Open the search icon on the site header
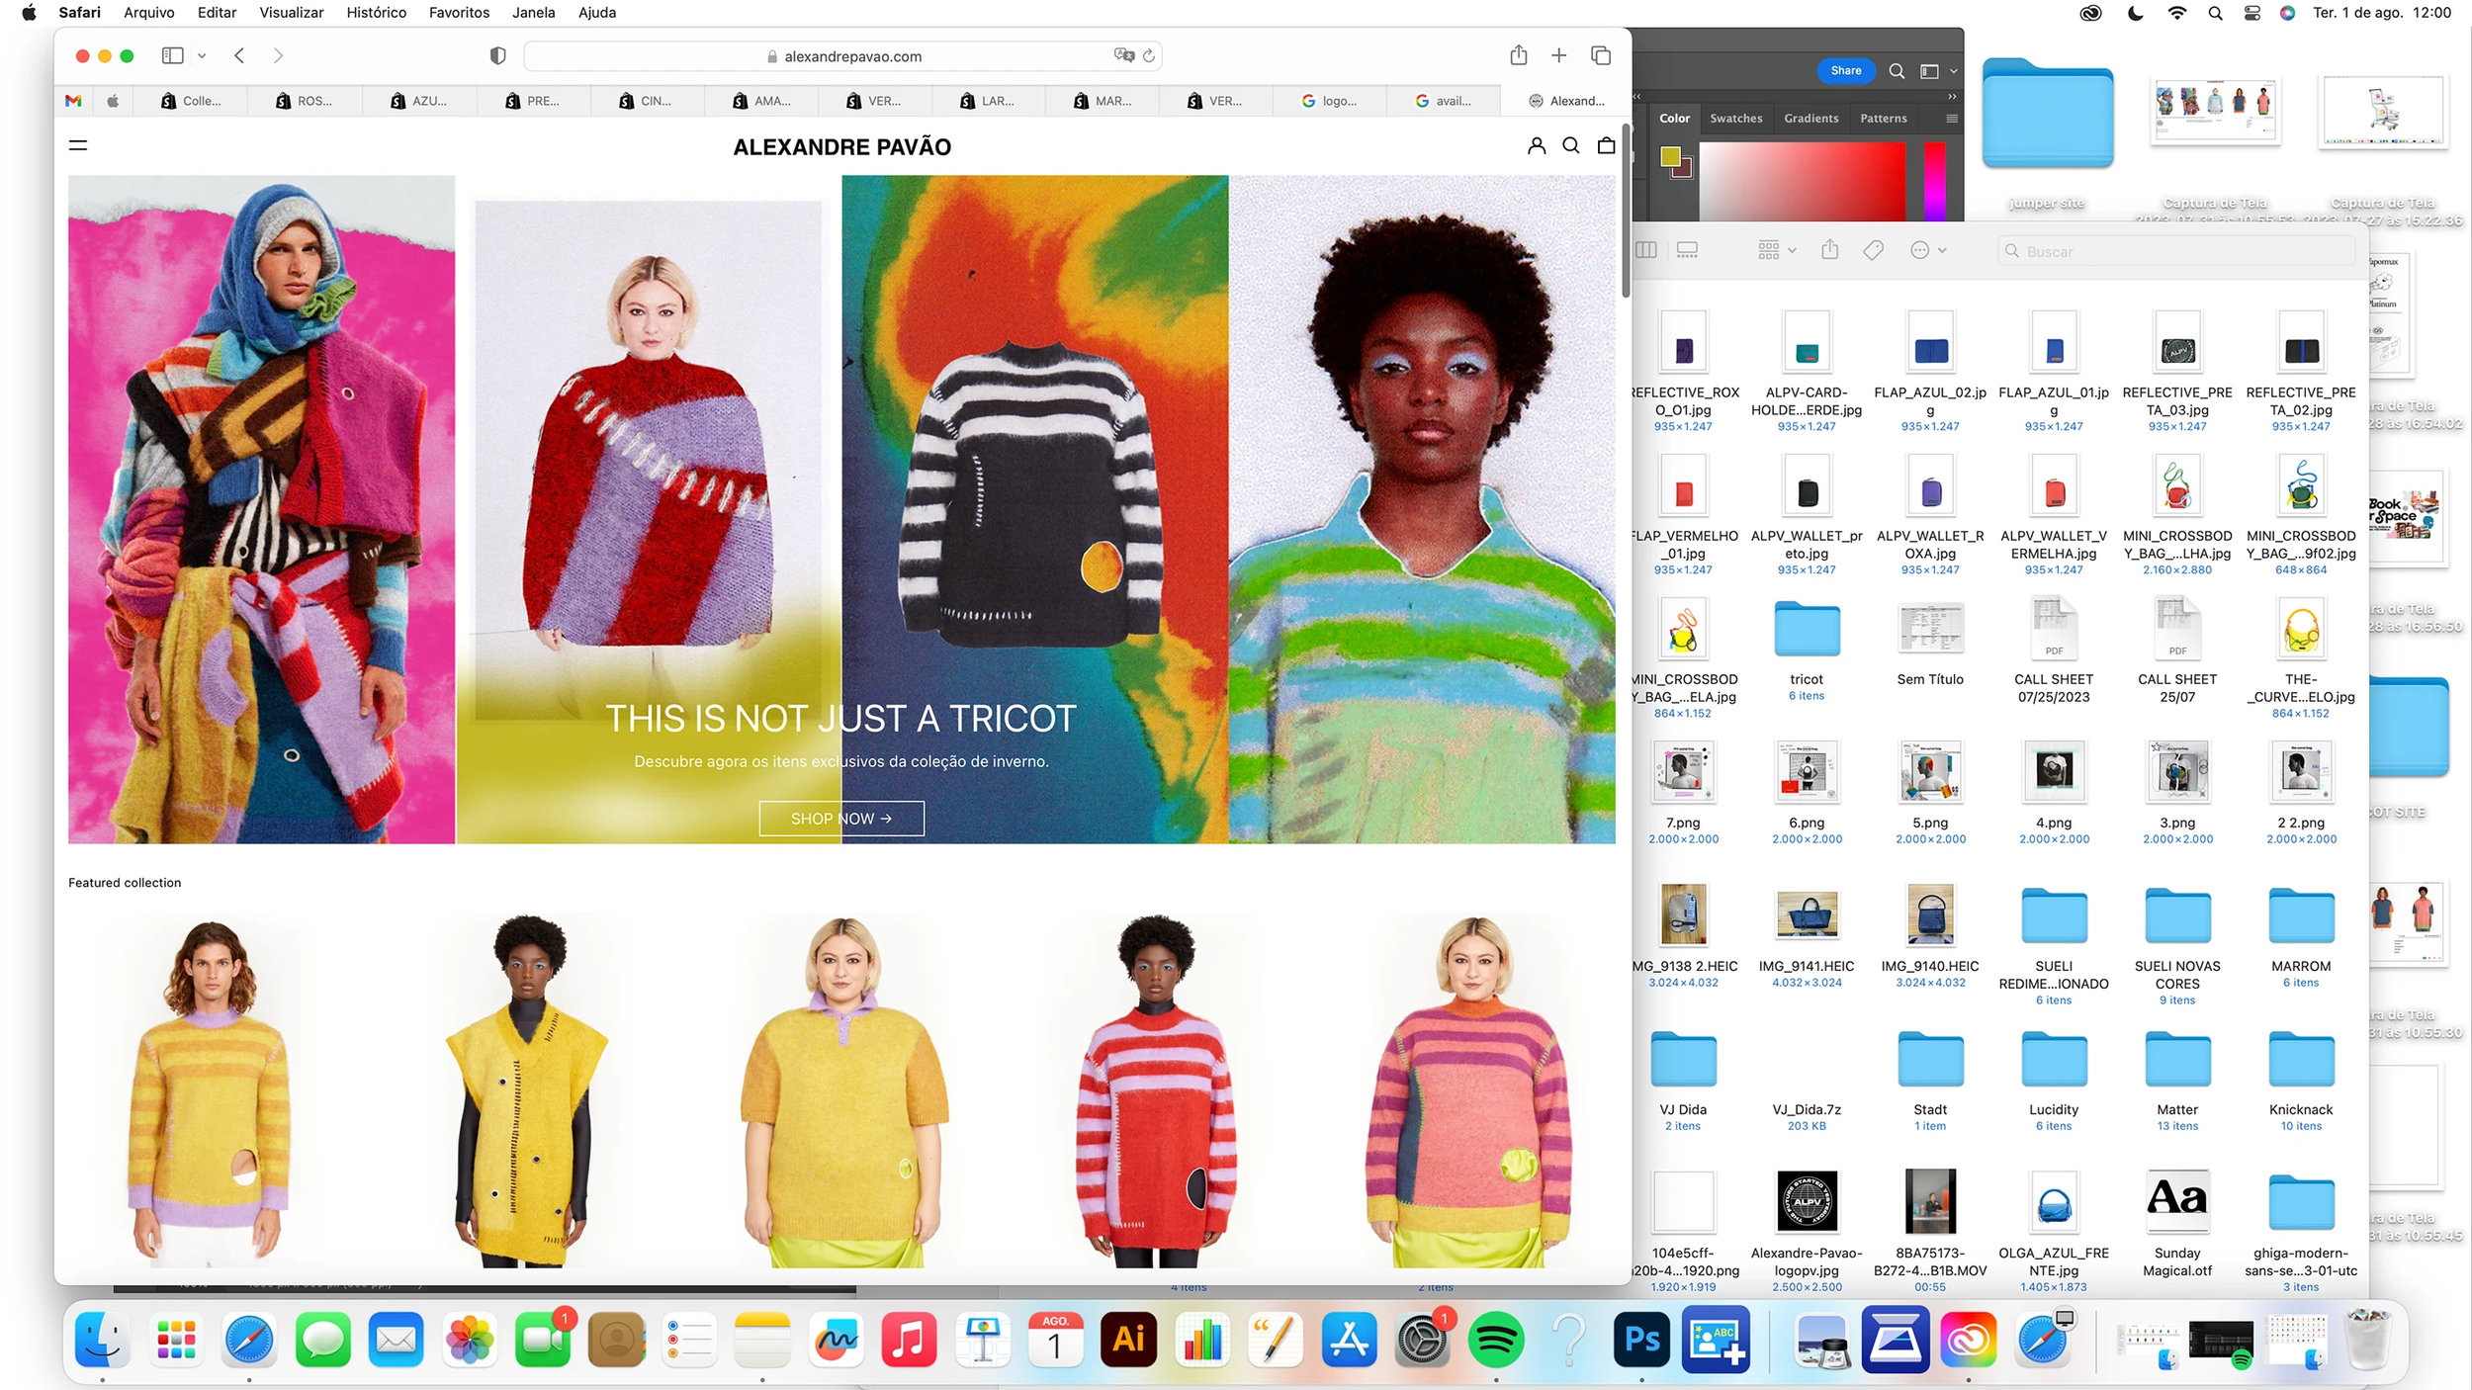The width and height of the screenshot is (2472, 1390). click(1571, 146)
